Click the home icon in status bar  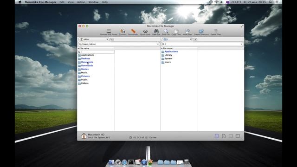pyautogui.click(x=84, y=136)
